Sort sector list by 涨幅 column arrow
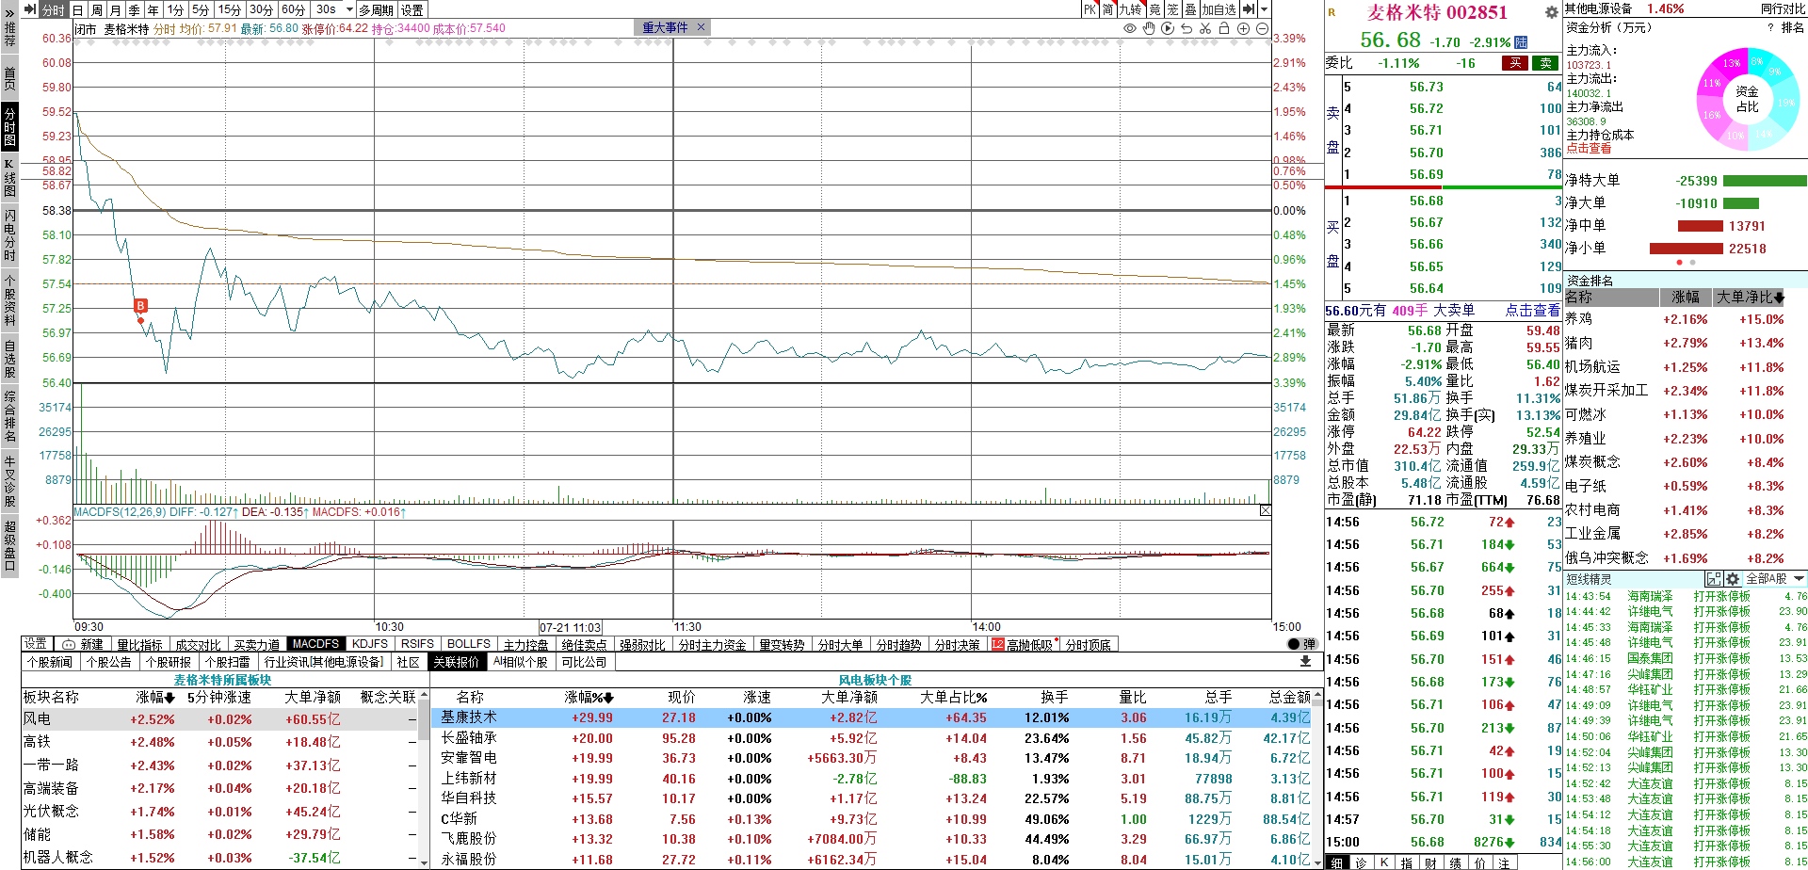1808x870 pixels. tap(169, 698)
